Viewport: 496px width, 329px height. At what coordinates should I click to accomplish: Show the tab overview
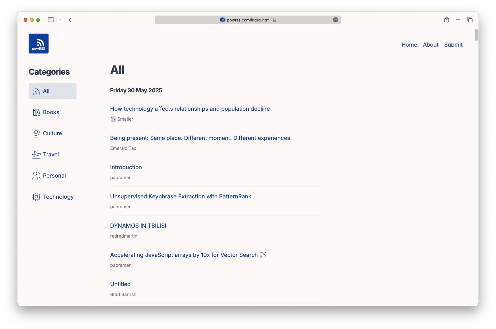[470, 20]
